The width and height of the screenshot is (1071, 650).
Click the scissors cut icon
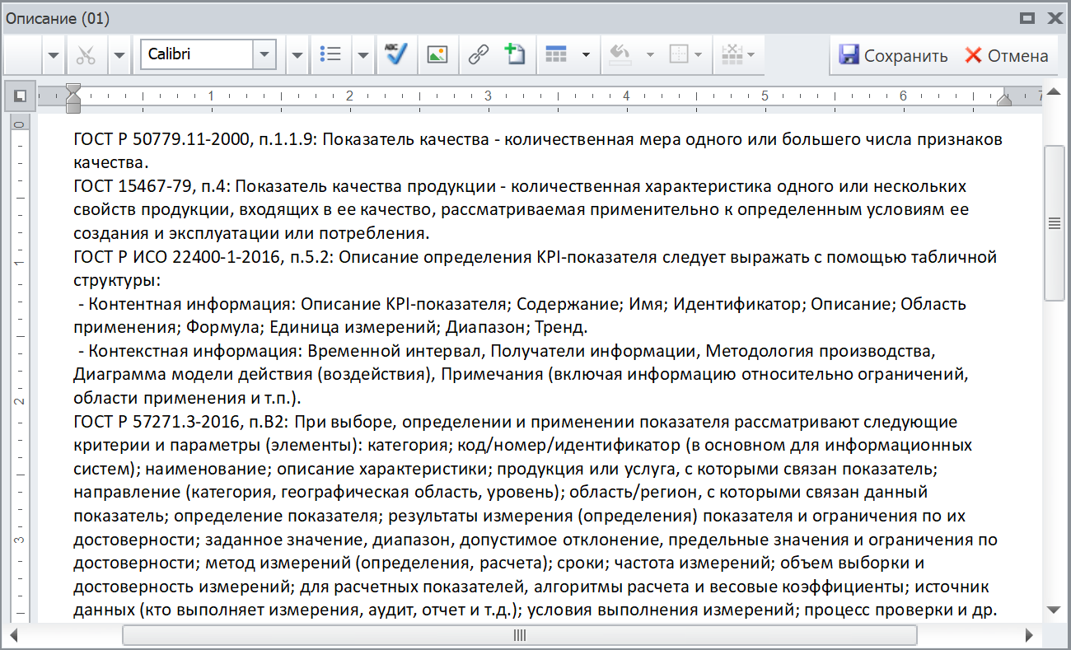point(86,55)
